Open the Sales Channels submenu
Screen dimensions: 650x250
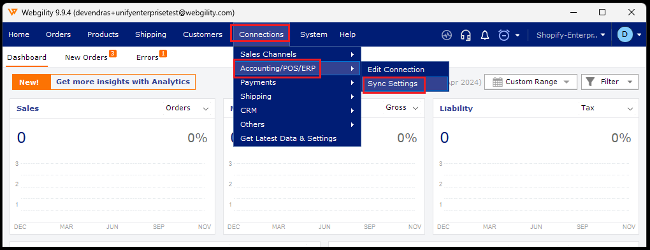point(297,54)
